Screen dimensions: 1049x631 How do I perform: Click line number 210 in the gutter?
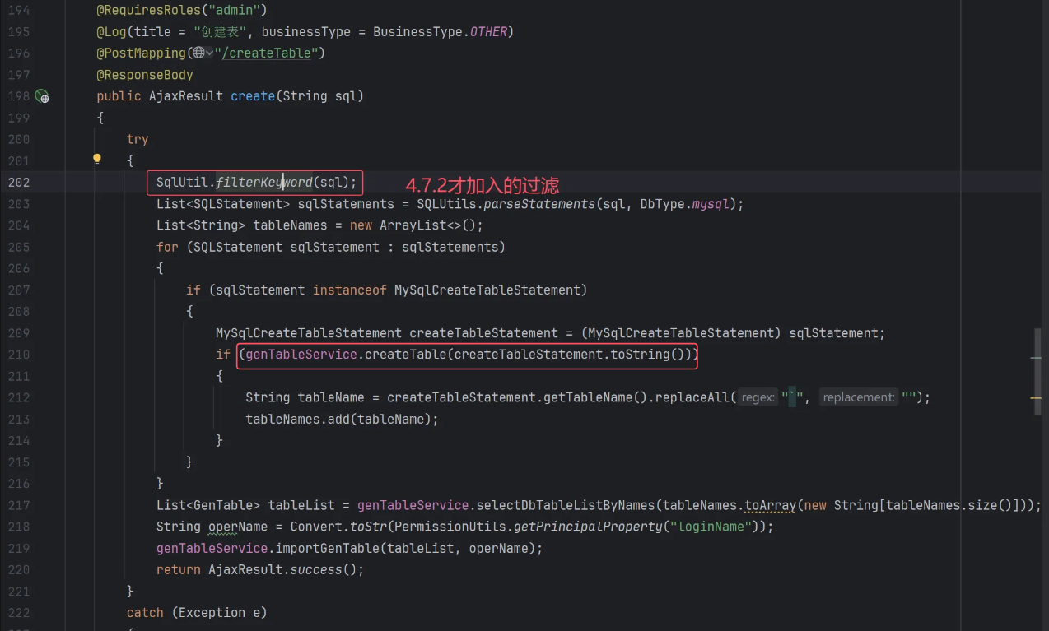click(x=18, y=355)
